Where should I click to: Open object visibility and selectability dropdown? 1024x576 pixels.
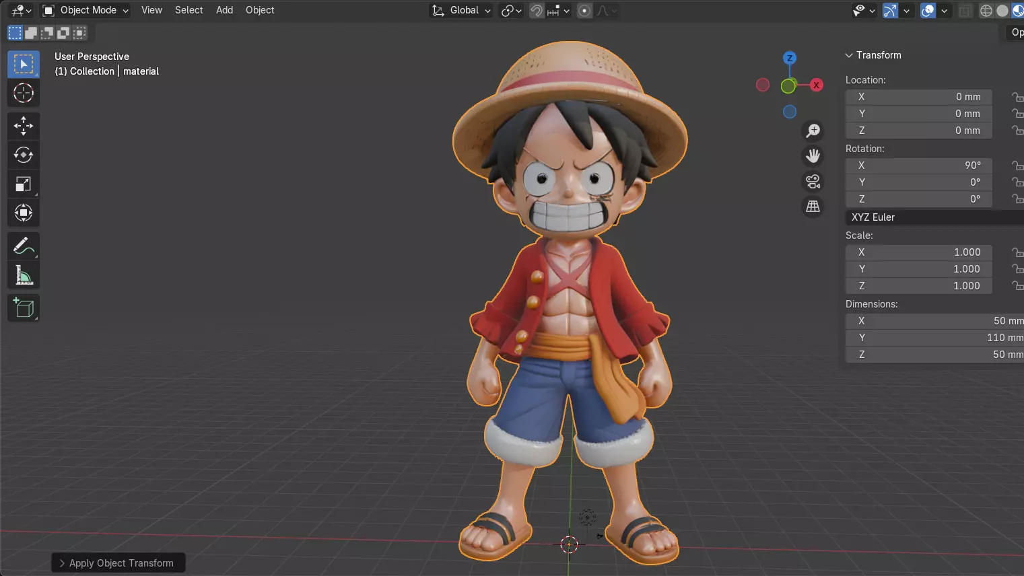tap(864, 10)
